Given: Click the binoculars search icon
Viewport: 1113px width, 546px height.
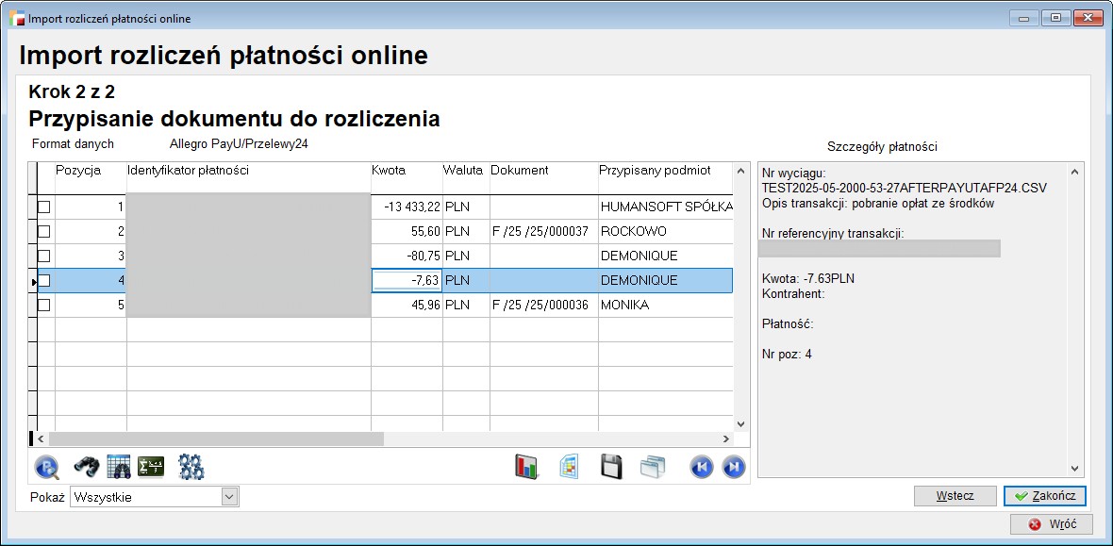Looking at the screenshot, I should [86, 467].
